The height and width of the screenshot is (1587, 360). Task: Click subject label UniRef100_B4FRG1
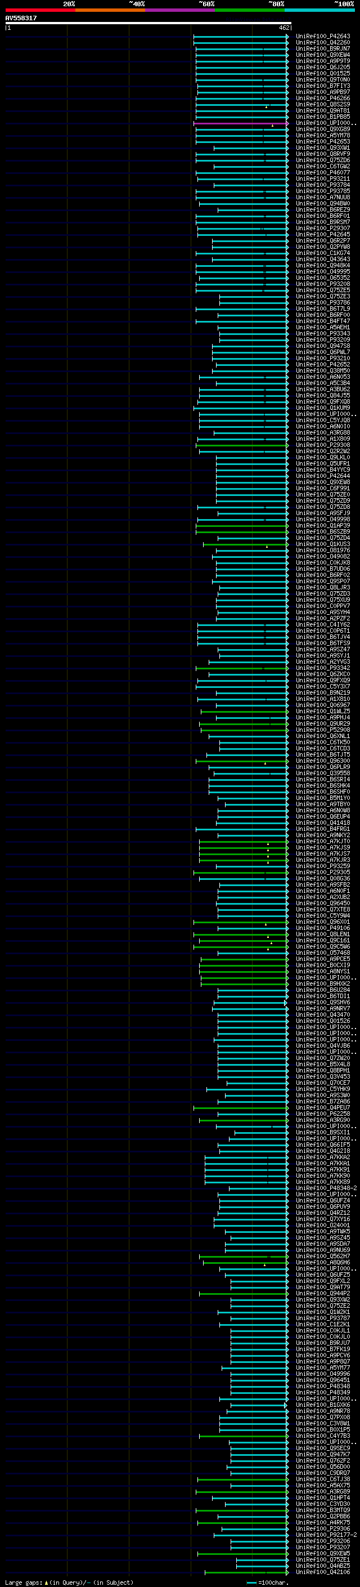coord(322,829)
